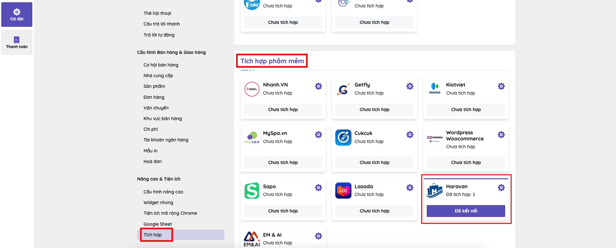The height and width of the screenshot is (248, 616).
Task: Click the 'Trả lời tự động' link
Action: 159,35
